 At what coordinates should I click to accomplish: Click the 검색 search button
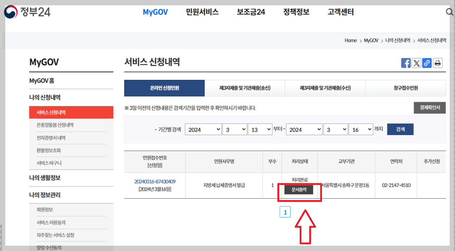[400, 129]
